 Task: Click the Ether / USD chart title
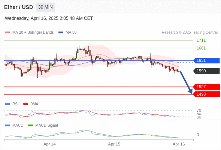click(18, 7)
